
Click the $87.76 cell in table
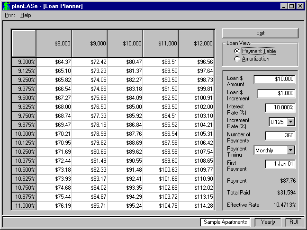[x=125, y=134]
